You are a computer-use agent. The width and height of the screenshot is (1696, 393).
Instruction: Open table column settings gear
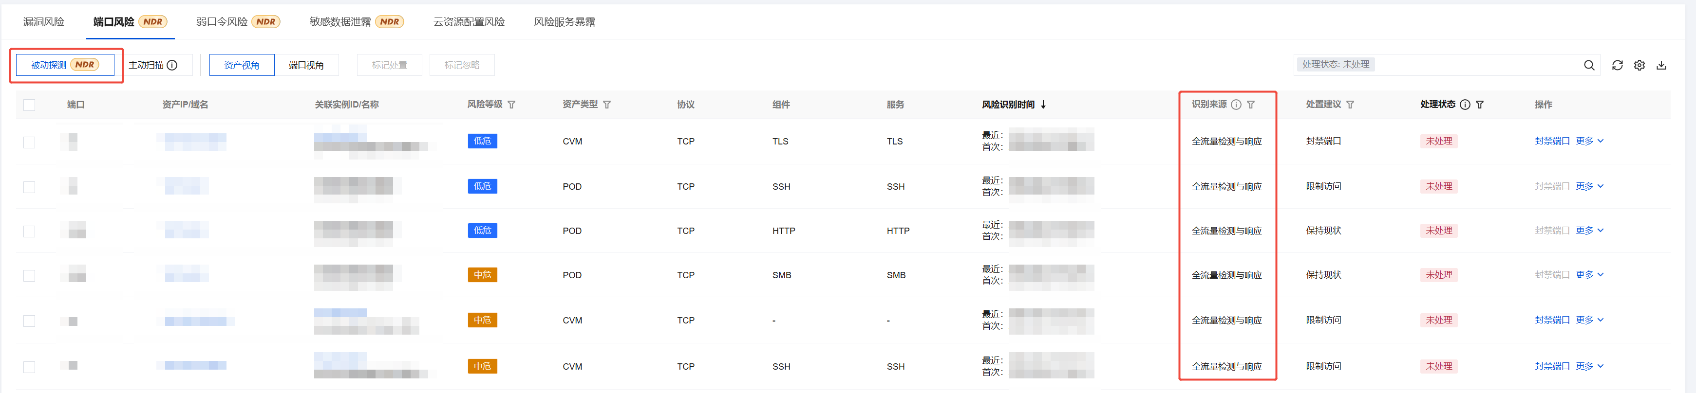click(1639, 65)
